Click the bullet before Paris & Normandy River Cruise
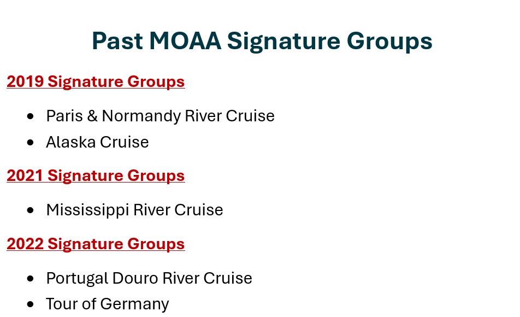Image resolution: width=520 pixels, height=317 pixels. [x=30, y=116]
